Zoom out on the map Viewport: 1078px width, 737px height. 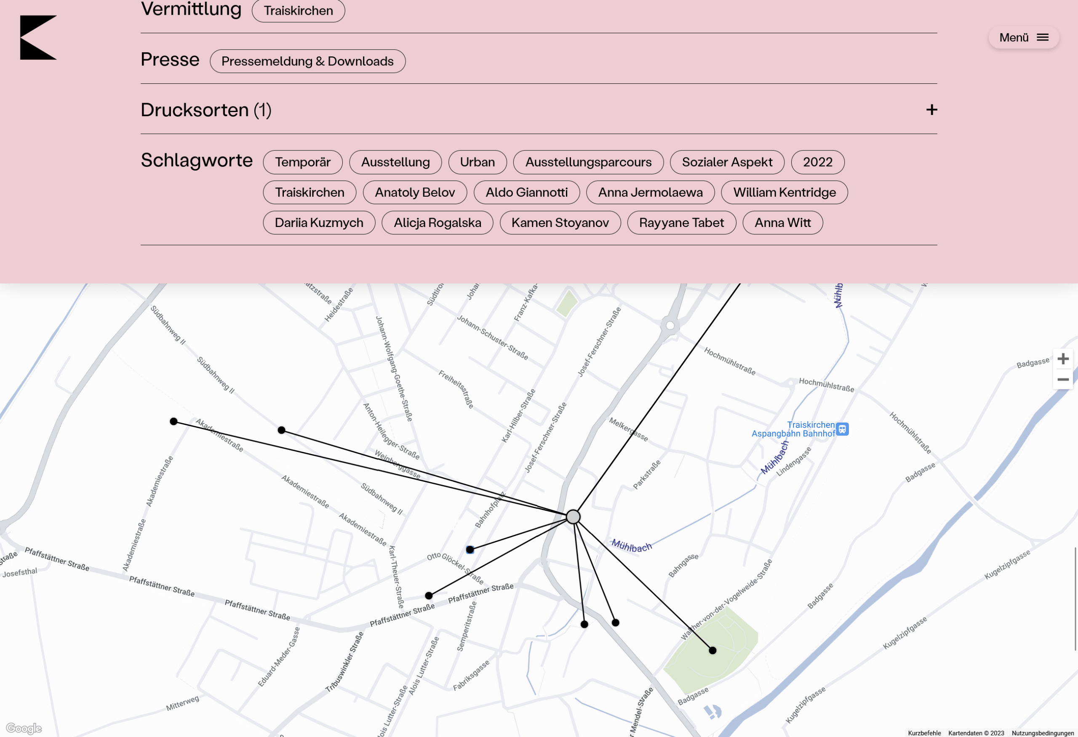[x=1062, y=379]
